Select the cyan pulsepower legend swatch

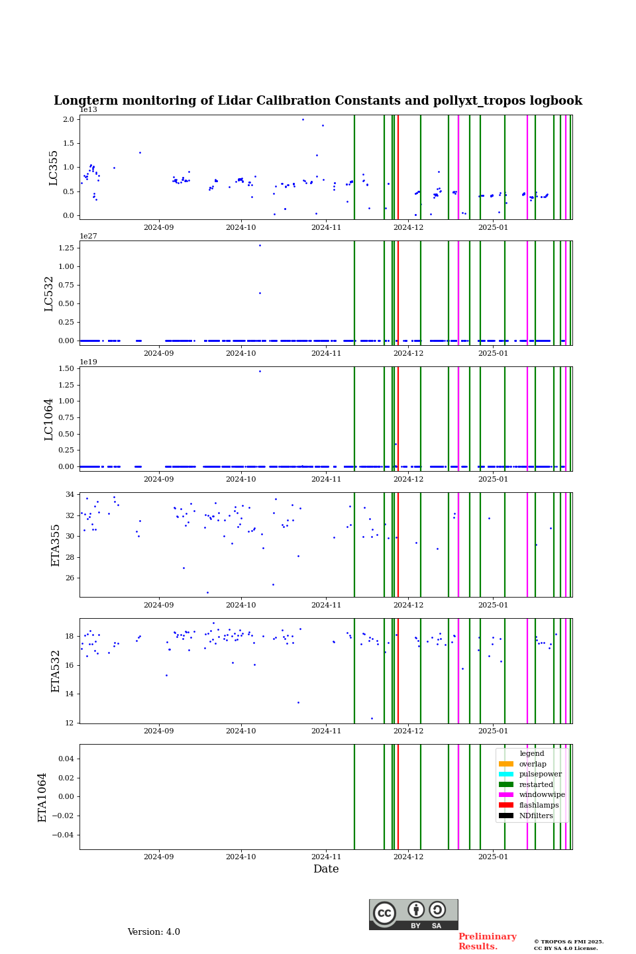[x=506, y=774]
